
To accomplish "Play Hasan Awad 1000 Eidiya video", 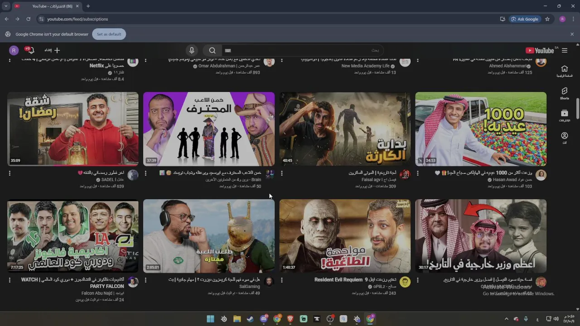I will coord(481,129).
